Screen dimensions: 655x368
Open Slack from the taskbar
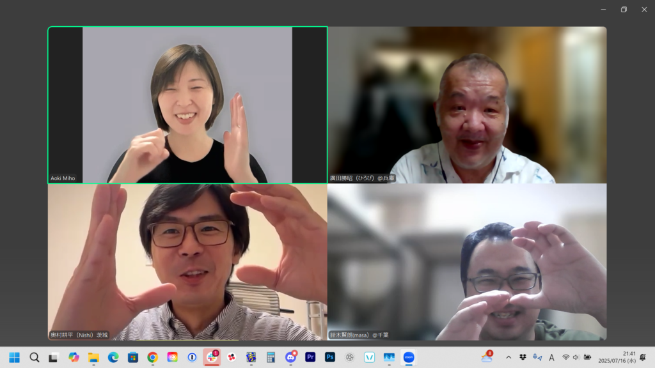(212, 357)
